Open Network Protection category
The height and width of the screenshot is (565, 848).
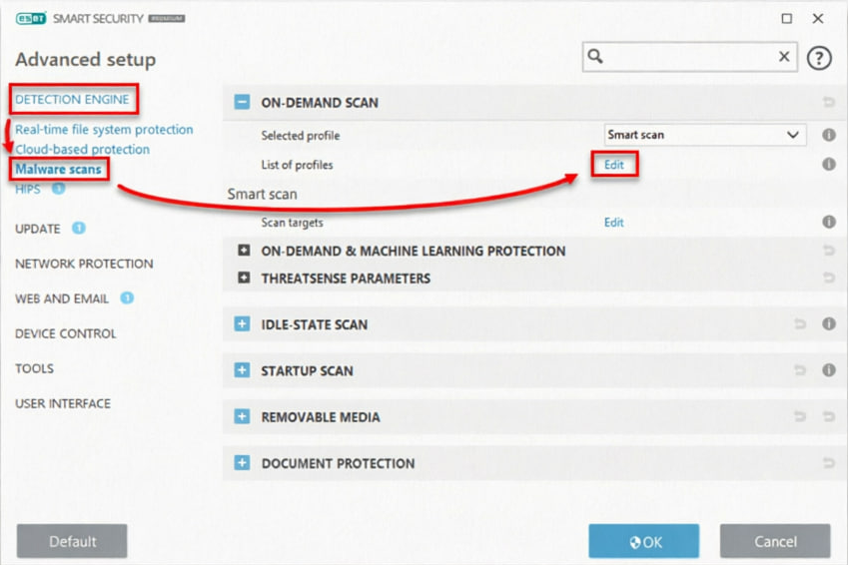click(x=84, y=264)
